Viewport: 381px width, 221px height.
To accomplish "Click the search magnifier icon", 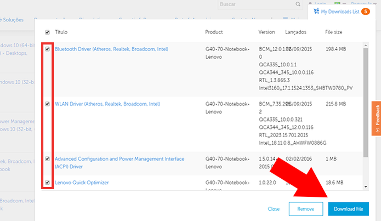I will tap(298, 4).
